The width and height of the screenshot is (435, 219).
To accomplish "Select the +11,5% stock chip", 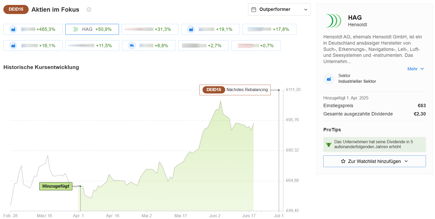I will coord(92,46).
